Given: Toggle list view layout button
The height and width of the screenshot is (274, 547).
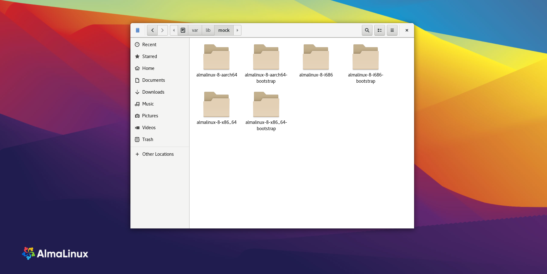Looking at the screenshot, I should (379, 30).
